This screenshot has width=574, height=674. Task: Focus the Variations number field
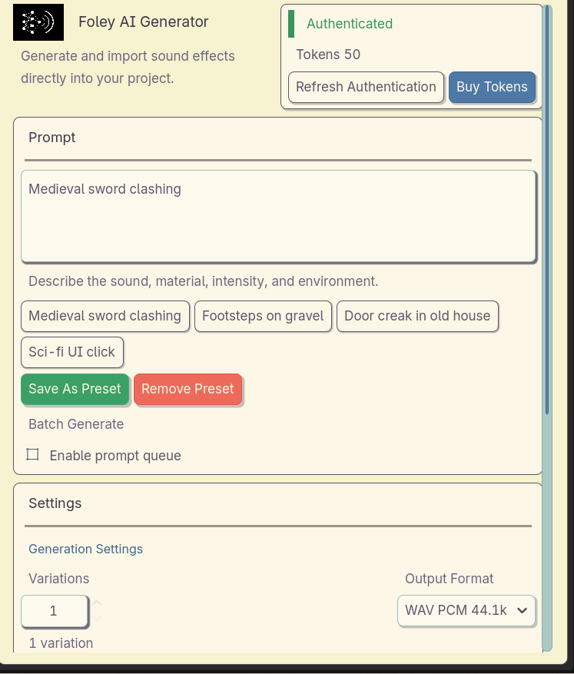pyautogui.click(x=54, y=611)
